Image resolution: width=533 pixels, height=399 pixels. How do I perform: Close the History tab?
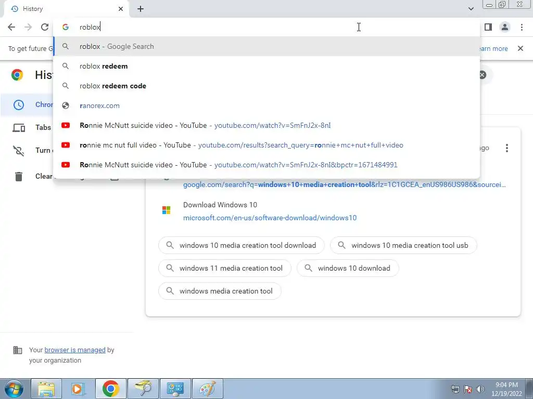[121, 9]
